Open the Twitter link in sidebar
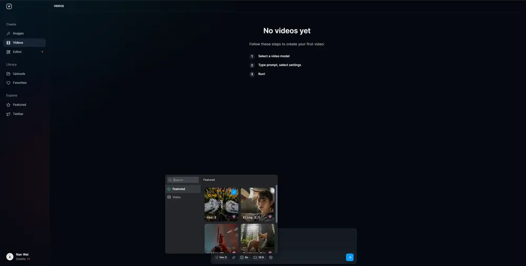The height and width of the screenshot is (266, 526). (x=18, y=114)
